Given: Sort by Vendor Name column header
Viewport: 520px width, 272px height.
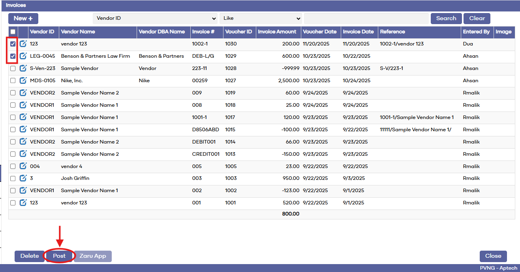Looking at the screenshot, I should pos(78,32).
